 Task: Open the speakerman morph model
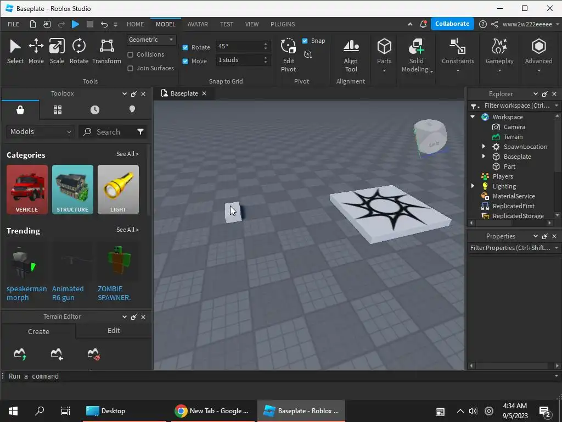pos(26,271)
